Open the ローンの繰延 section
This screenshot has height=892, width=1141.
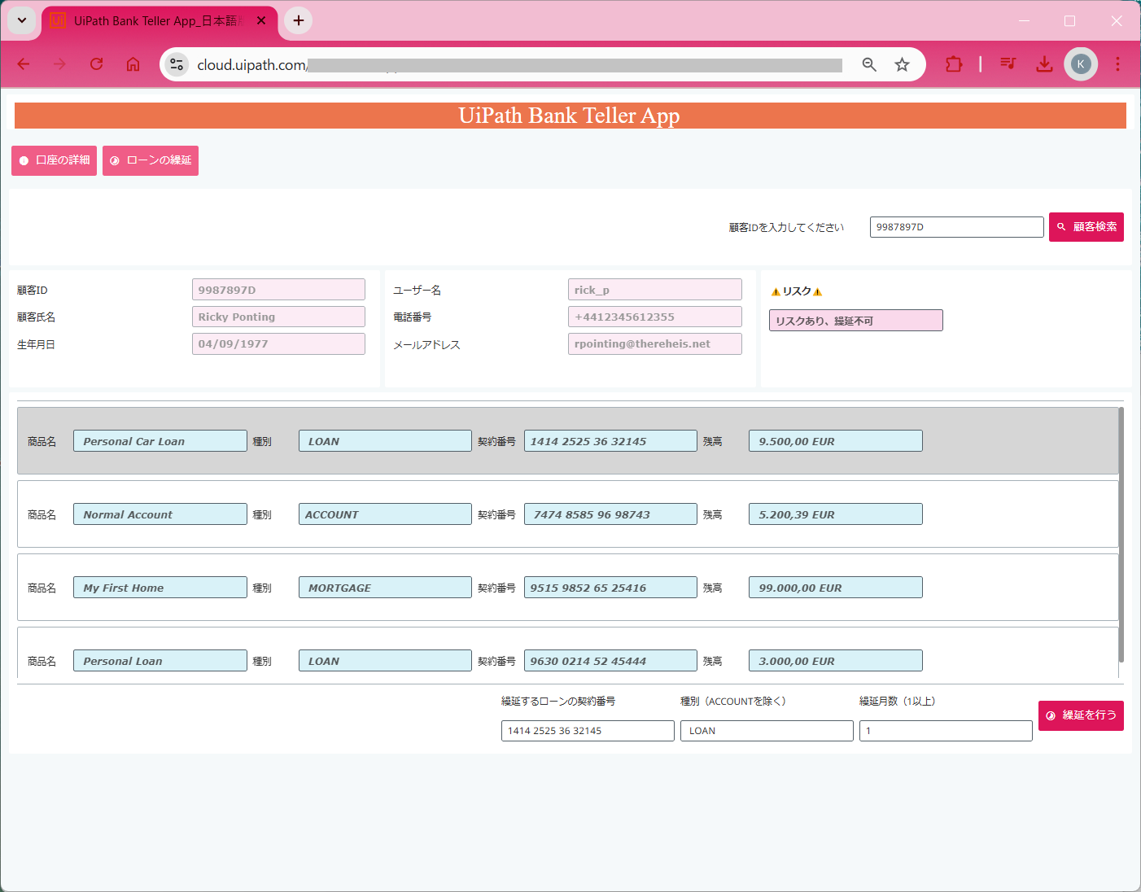point(151,160)
